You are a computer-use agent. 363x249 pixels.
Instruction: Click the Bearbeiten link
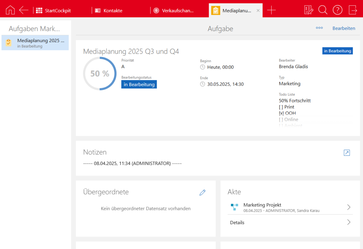tap(344, 28)
